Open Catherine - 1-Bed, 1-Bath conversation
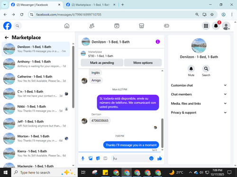The height and width of the screenshot is (177, 237). (x=36, y=79)
